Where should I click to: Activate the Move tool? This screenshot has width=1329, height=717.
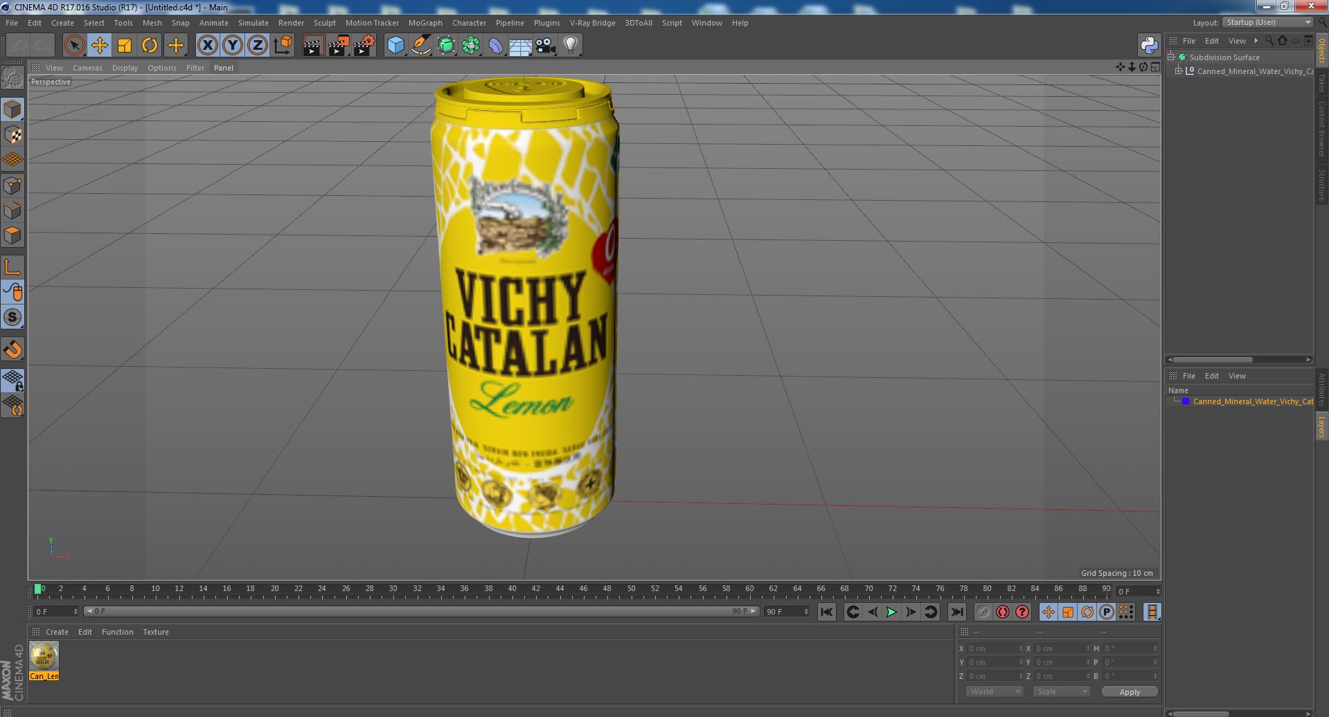click(99, 46)
